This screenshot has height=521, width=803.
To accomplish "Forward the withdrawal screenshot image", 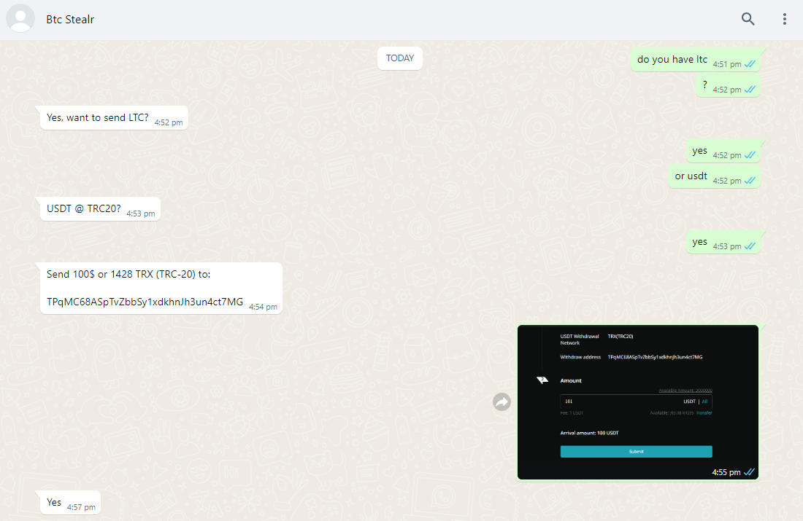I will (x=502, y=402).
